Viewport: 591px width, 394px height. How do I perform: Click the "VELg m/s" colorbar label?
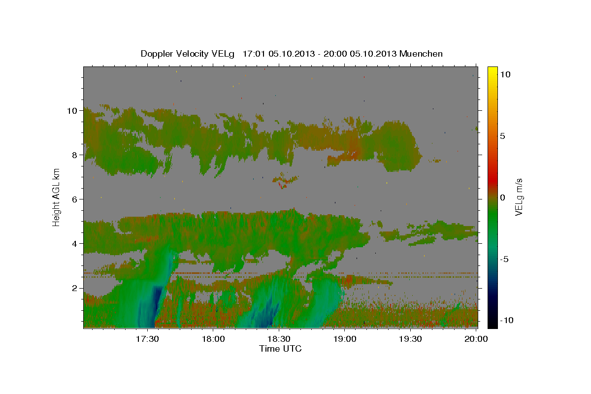point(519,197)
